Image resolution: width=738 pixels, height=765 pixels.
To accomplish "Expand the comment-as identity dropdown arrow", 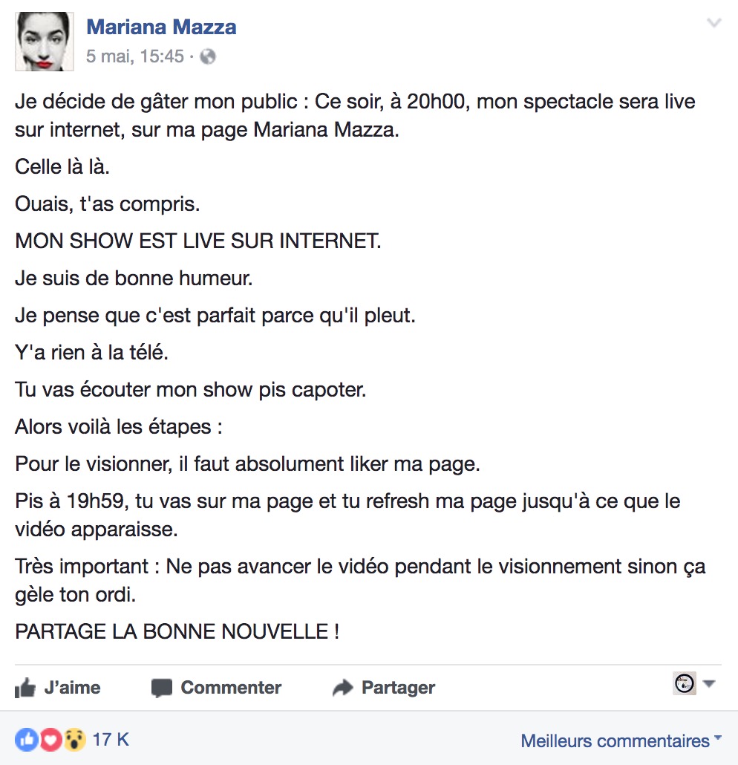I will click(x=709, y=683).
